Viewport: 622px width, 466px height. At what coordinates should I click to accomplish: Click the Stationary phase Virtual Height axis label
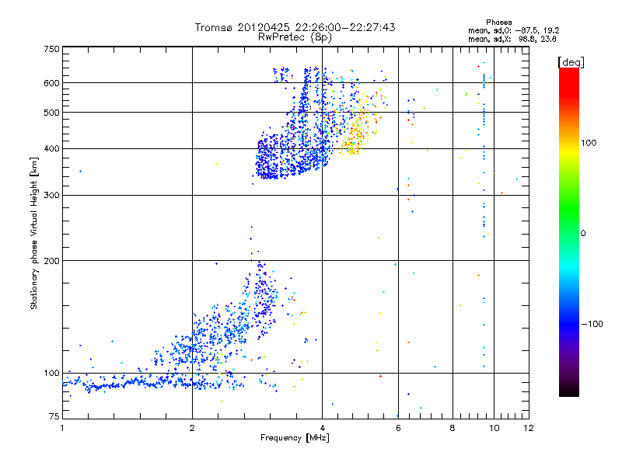tap(34, 234)
